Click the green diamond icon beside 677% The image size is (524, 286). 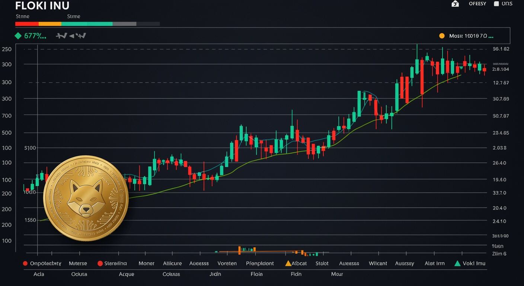(x=17, y=36)
